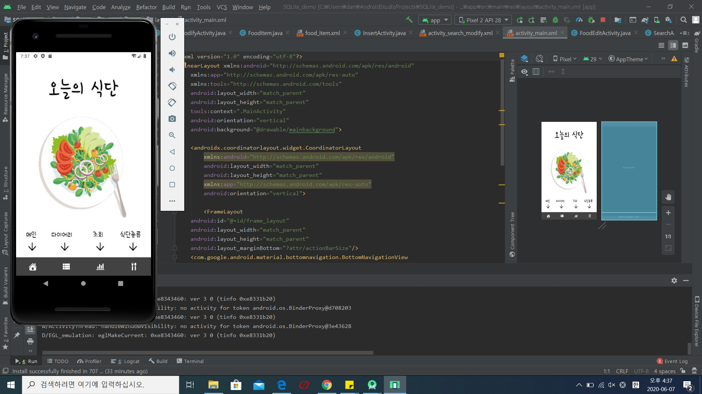The height and width of the screenshot is (394, 702).
Task: Click emulator rotate left icon
Action: click(172, 86)
